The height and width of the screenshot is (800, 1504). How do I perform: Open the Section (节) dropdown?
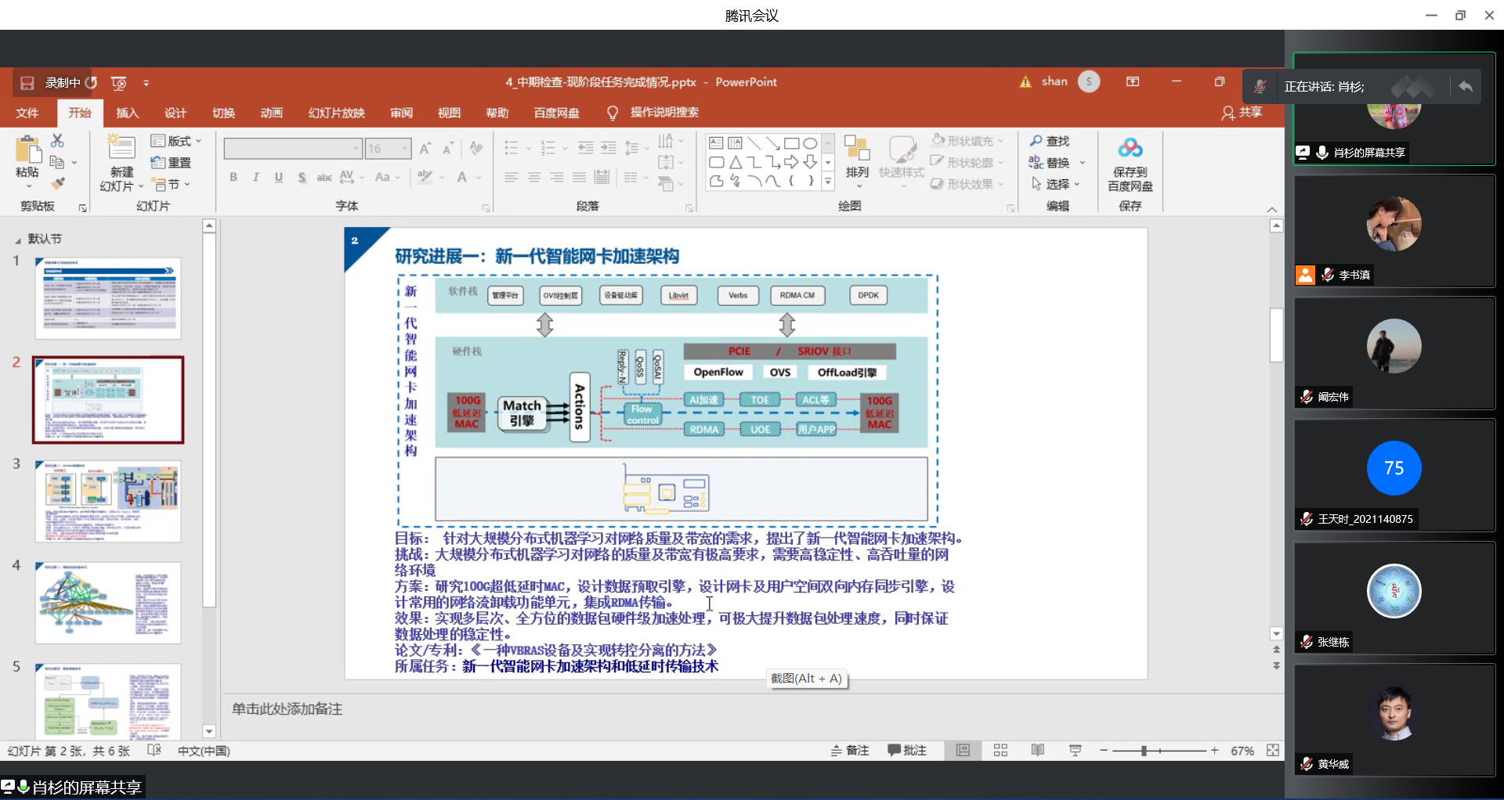pos(172,184)
